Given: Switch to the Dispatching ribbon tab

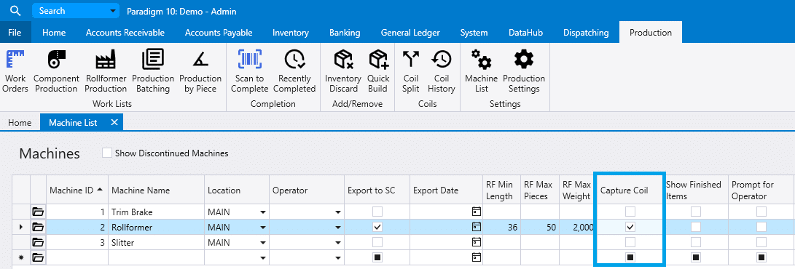Looking at the screenshot, I should [586, 33].
